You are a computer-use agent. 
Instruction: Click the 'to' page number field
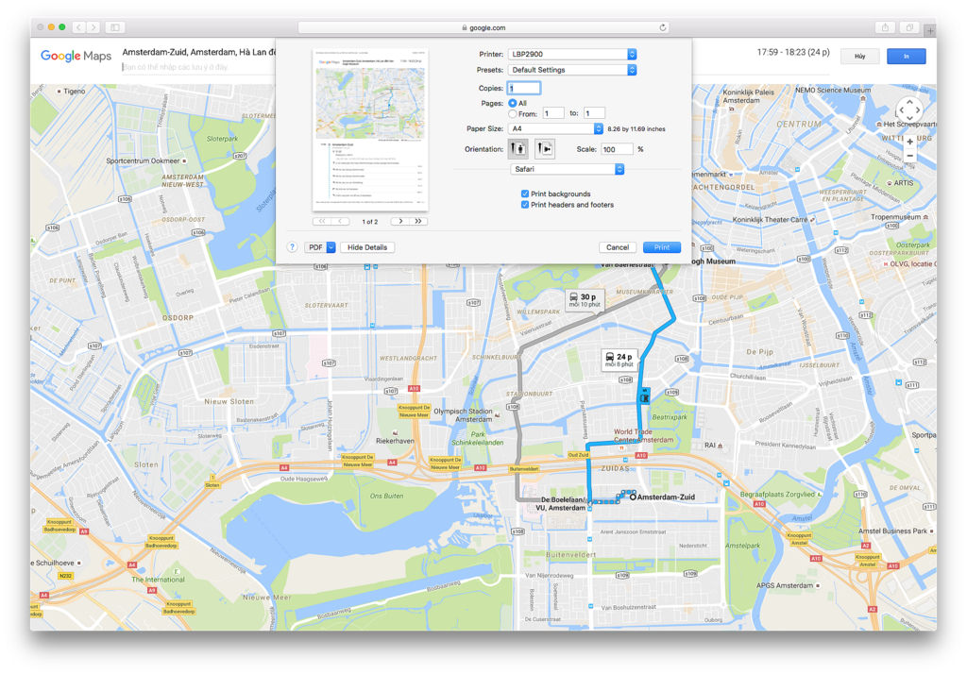[x=594, y=113]
